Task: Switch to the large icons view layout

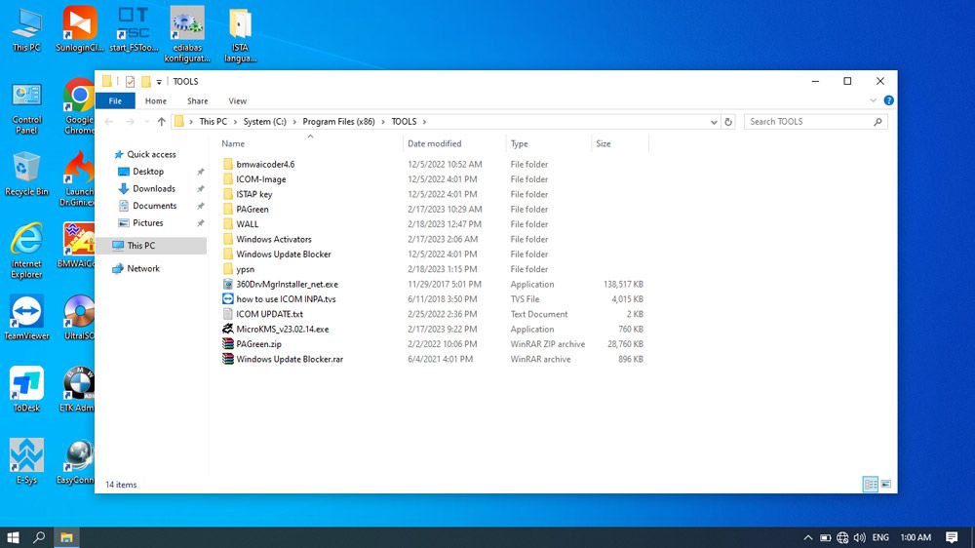Action: click(x=886, y=484)
